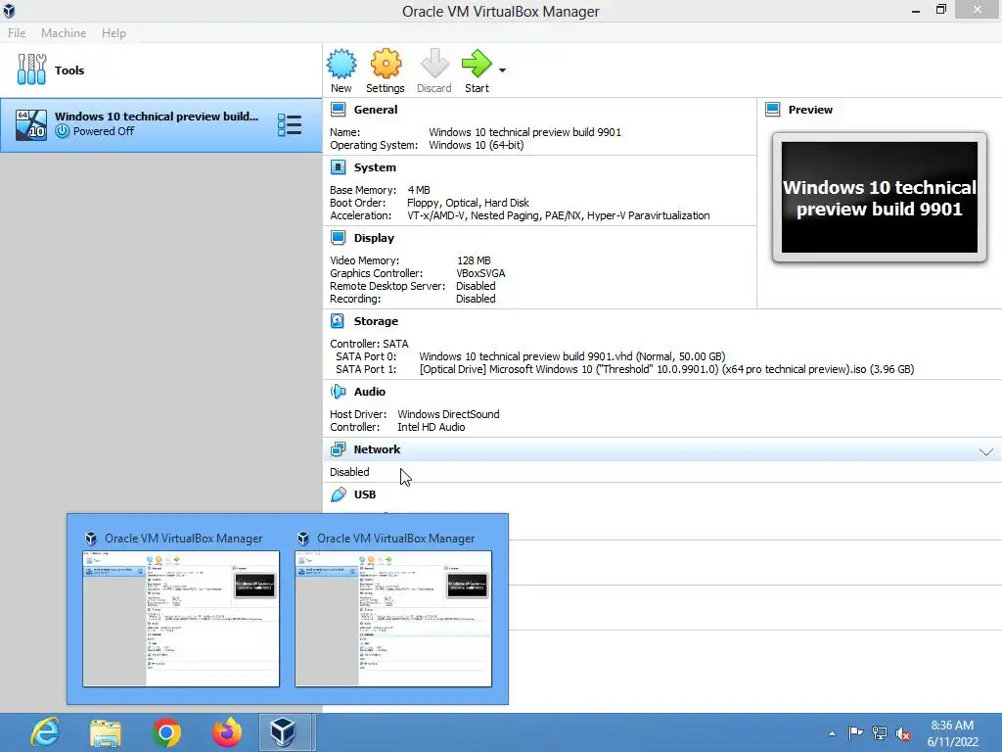This screenshot has height=752, width=1002.
Task: Click the Boot Order value text
Action: click(x=468, y=203)
